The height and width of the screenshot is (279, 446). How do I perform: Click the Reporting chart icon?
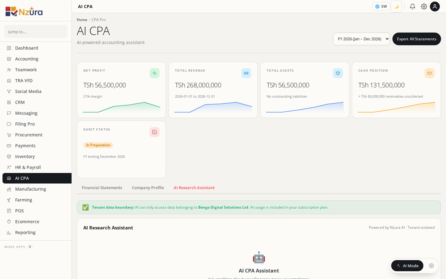coord(9,232)
